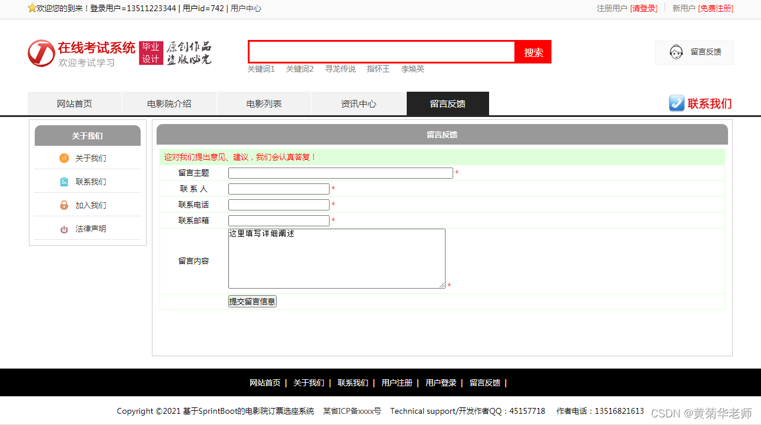Choose the 指怀王 search keyword
761x425 pixels.
378,69
